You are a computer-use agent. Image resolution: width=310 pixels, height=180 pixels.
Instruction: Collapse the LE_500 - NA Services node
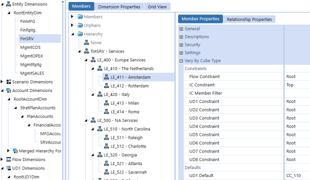(86, 120)
